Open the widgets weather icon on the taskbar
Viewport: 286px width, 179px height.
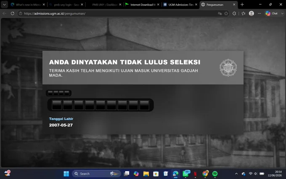coord(7,173)
